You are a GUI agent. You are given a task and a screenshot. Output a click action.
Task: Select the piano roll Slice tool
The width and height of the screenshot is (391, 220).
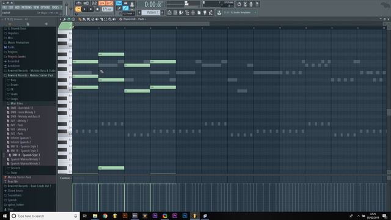101,19
